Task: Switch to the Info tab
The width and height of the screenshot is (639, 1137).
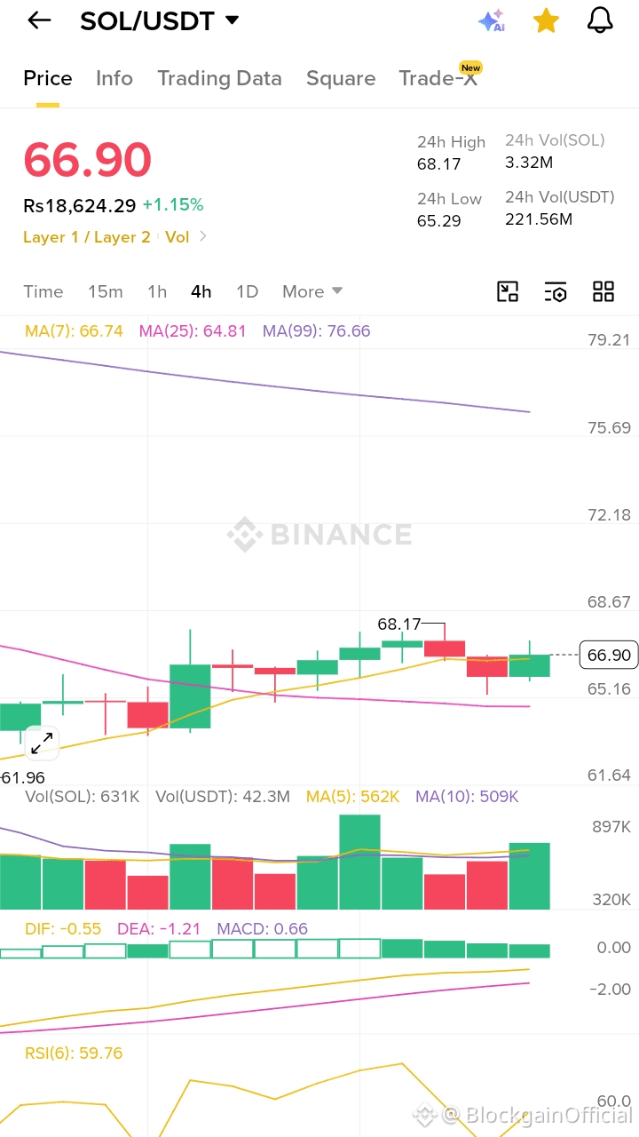Action: pos(114,78)
